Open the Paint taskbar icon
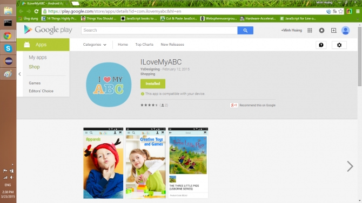The height and width of the screenshot is (203, 362). (8, 74)
